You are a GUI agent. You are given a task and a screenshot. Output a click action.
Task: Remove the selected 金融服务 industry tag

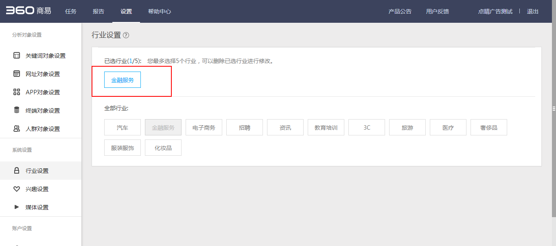(x=123, y=80)
